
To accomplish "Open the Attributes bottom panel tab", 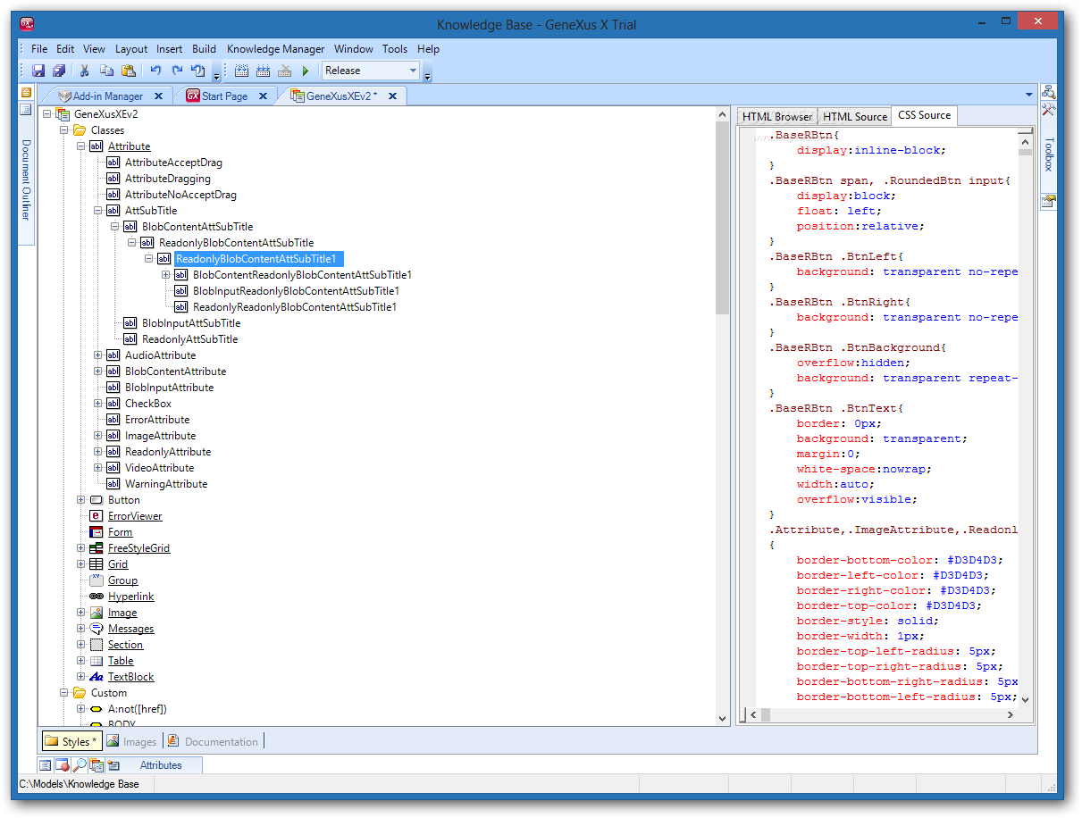I will pyautogui.click(x=154, y=765).
